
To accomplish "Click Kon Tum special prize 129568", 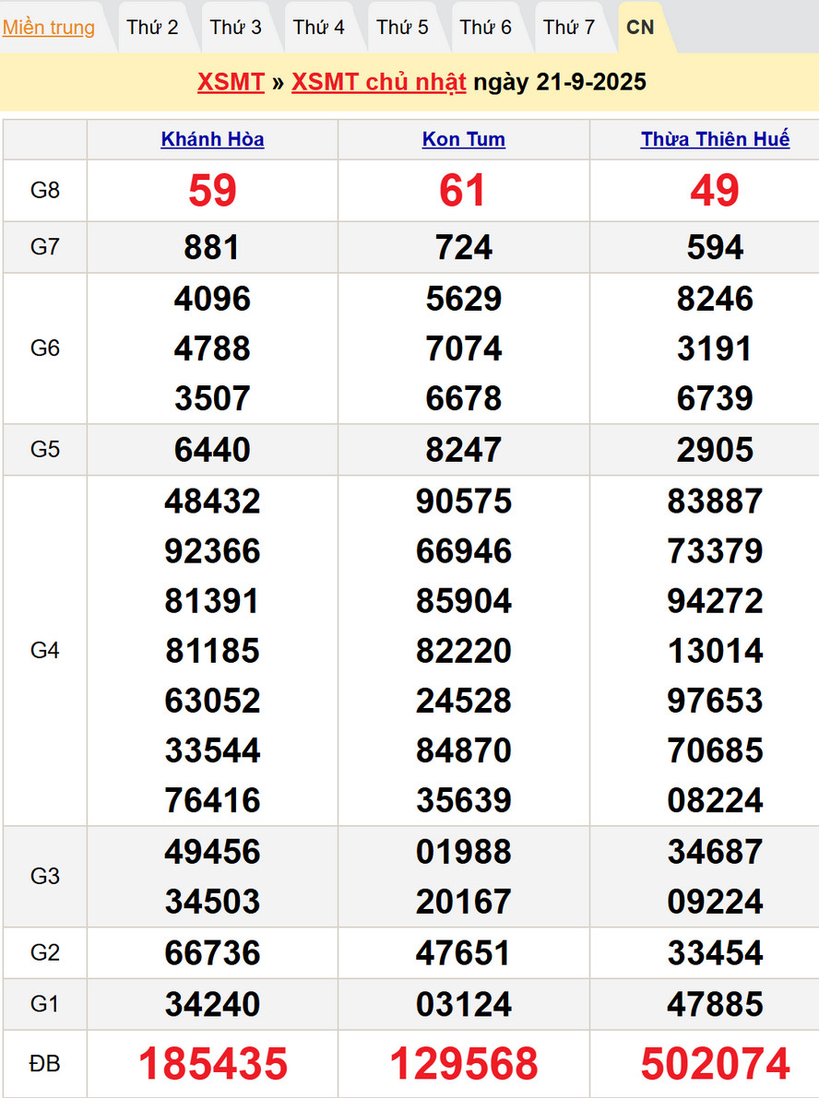I will [463, 1064].
